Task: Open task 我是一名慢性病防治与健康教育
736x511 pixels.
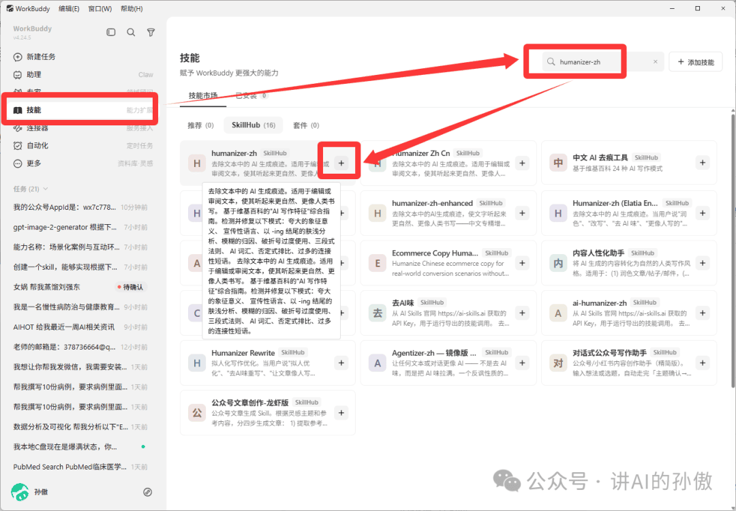Action: tap(80, 307)
